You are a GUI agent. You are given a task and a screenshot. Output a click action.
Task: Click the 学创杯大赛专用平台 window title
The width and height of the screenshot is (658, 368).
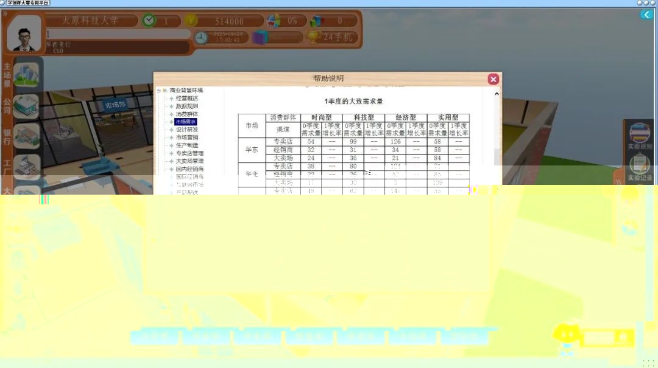tap(28, 3)
